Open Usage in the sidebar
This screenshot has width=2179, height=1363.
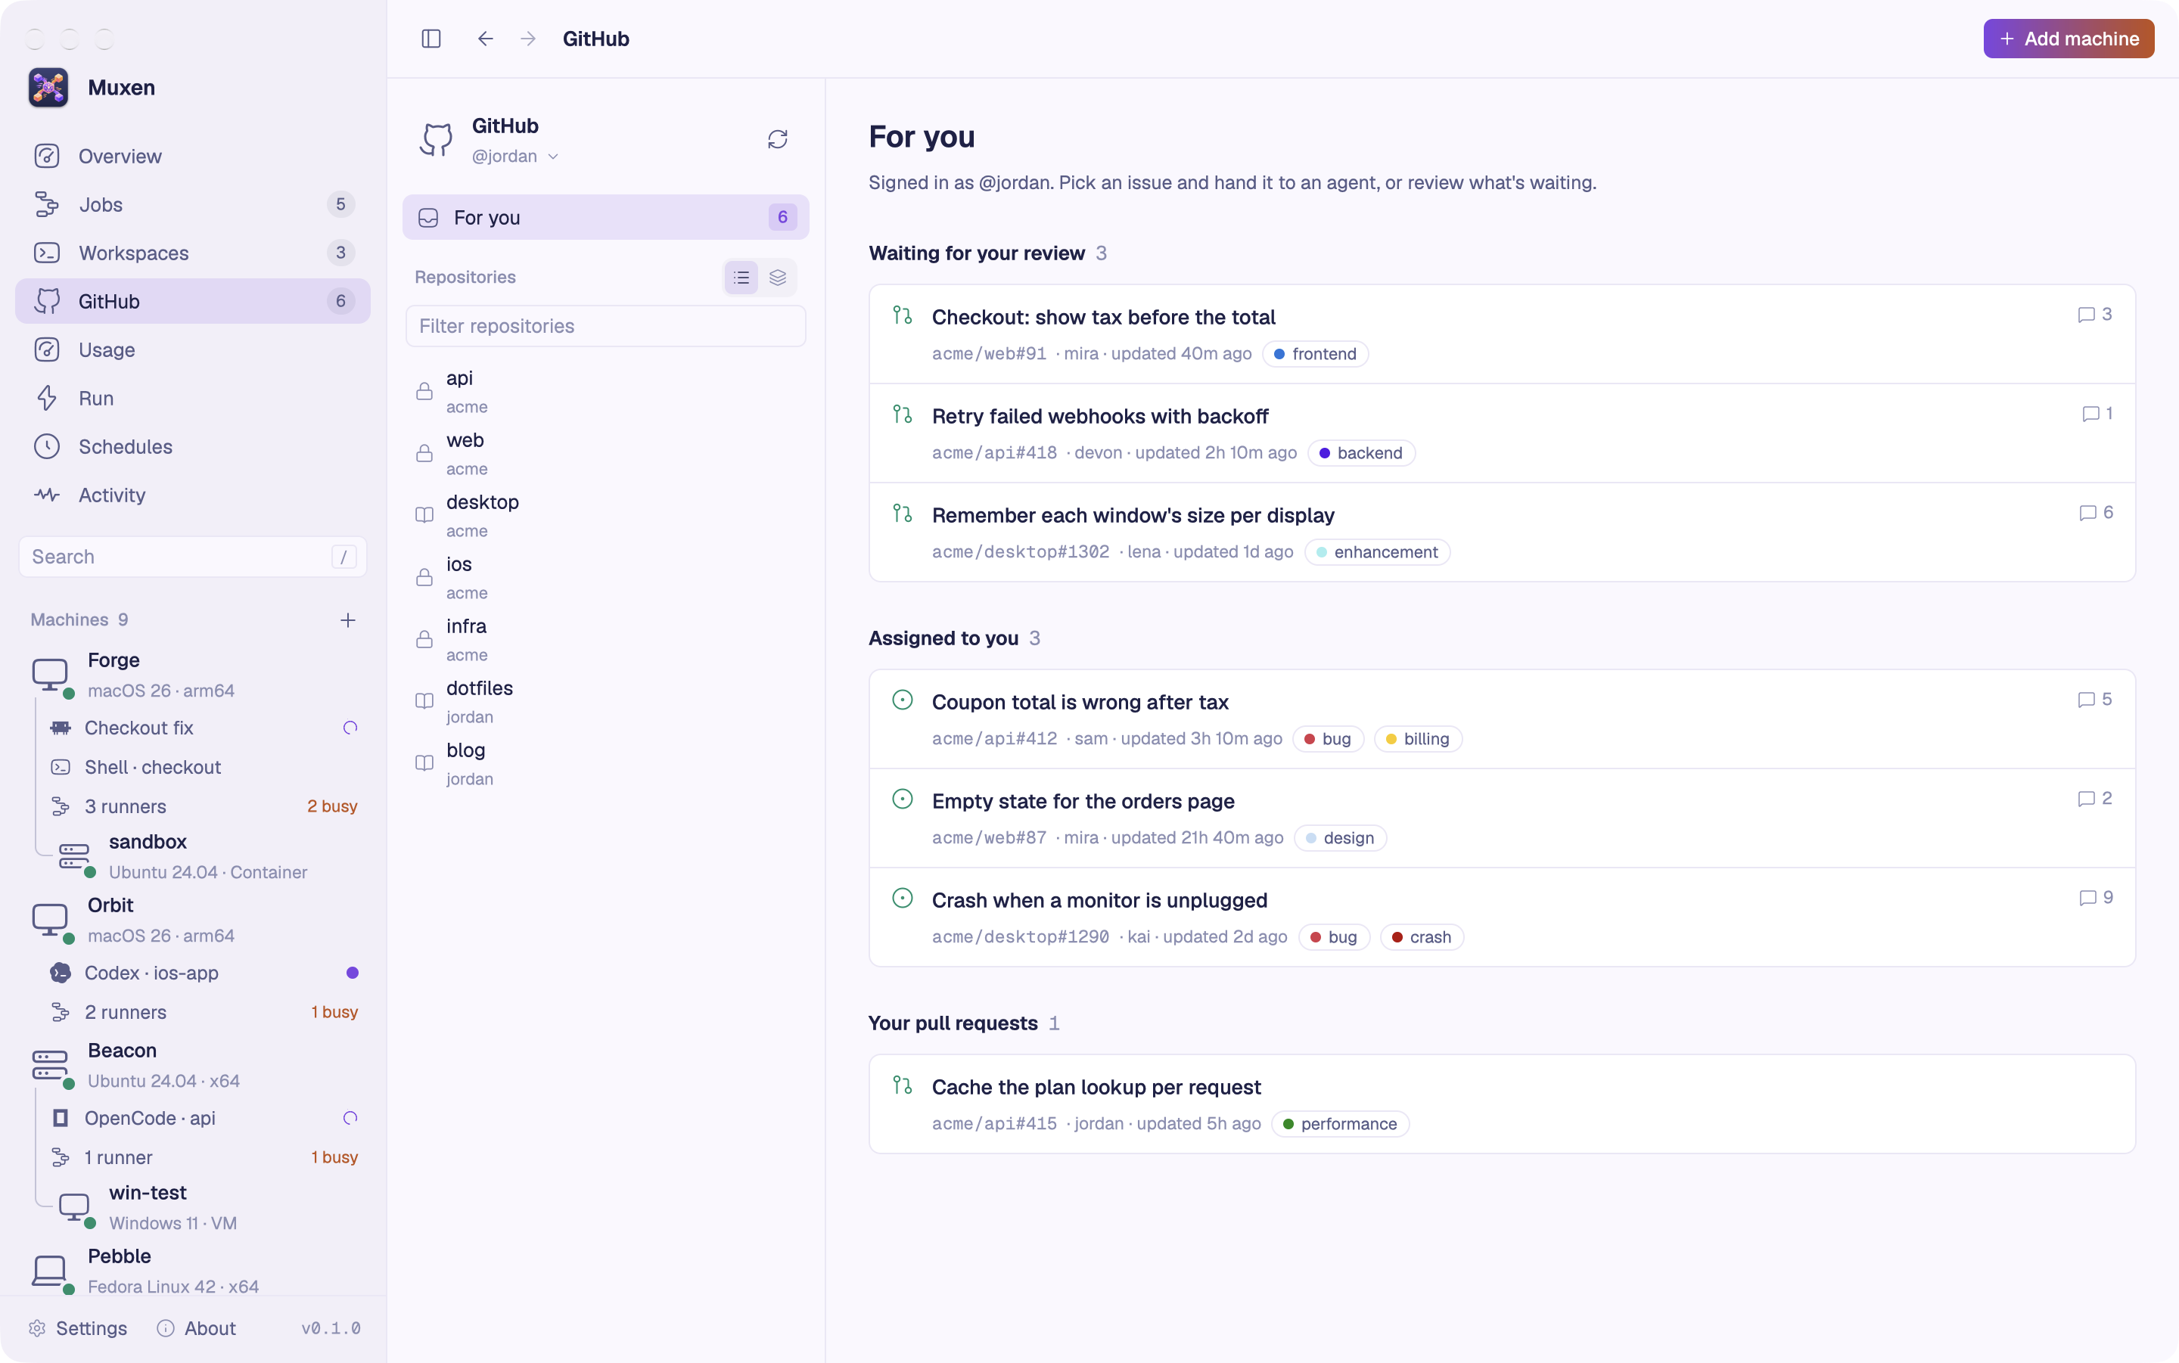[x=193, y=349]
